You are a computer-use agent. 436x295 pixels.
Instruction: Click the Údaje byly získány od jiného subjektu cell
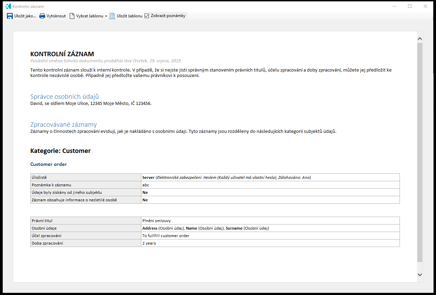coord(86,192)
